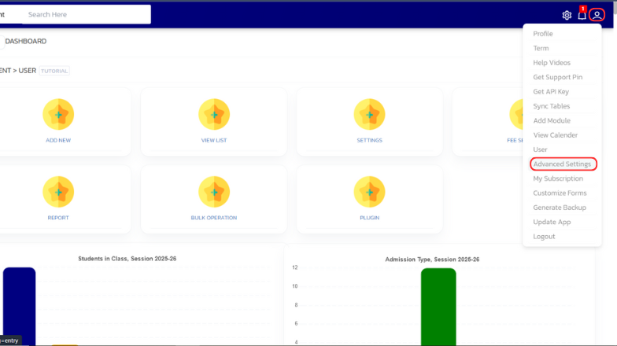Viewport: 617px width, 346px height.
Task: Click the Add New star icon
Action: coord(58,115)
